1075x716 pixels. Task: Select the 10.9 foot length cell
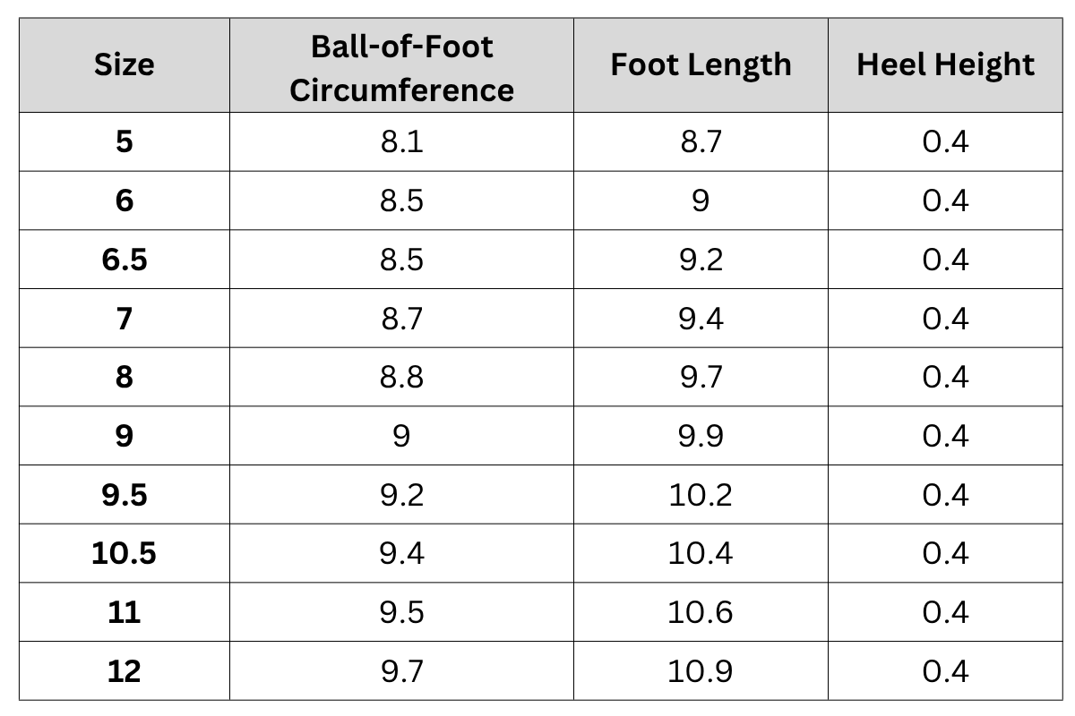tap(701, 671)
